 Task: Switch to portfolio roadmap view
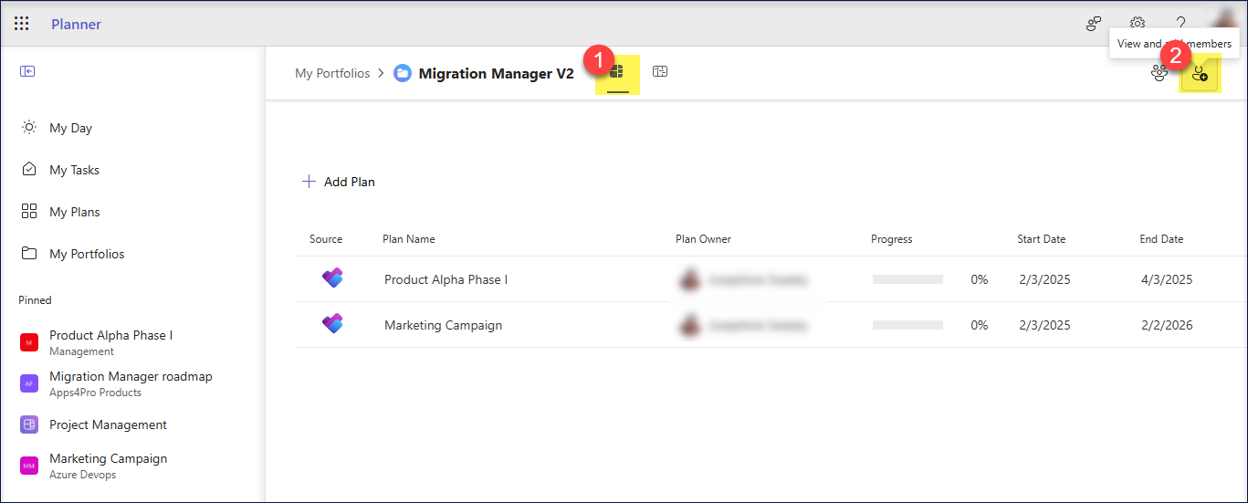click(x=660, y=71)
